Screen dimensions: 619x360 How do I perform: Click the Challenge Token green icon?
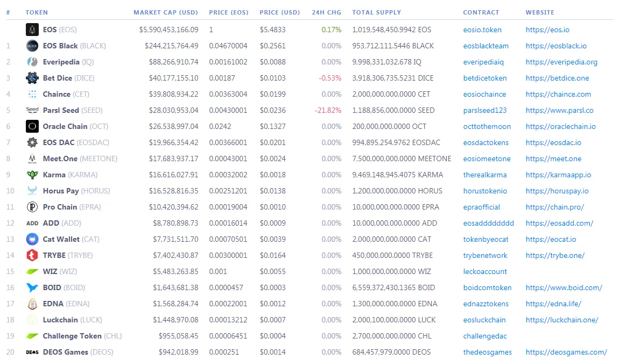pyautogui.click(x=32, y=336)
